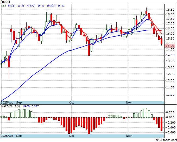Click the 17.00 price axis label
This screenshot has height=142, width=177.
click(170, 24)
